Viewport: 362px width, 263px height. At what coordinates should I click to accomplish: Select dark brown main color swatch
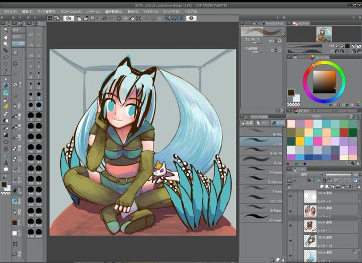click(x=291, y=93)
